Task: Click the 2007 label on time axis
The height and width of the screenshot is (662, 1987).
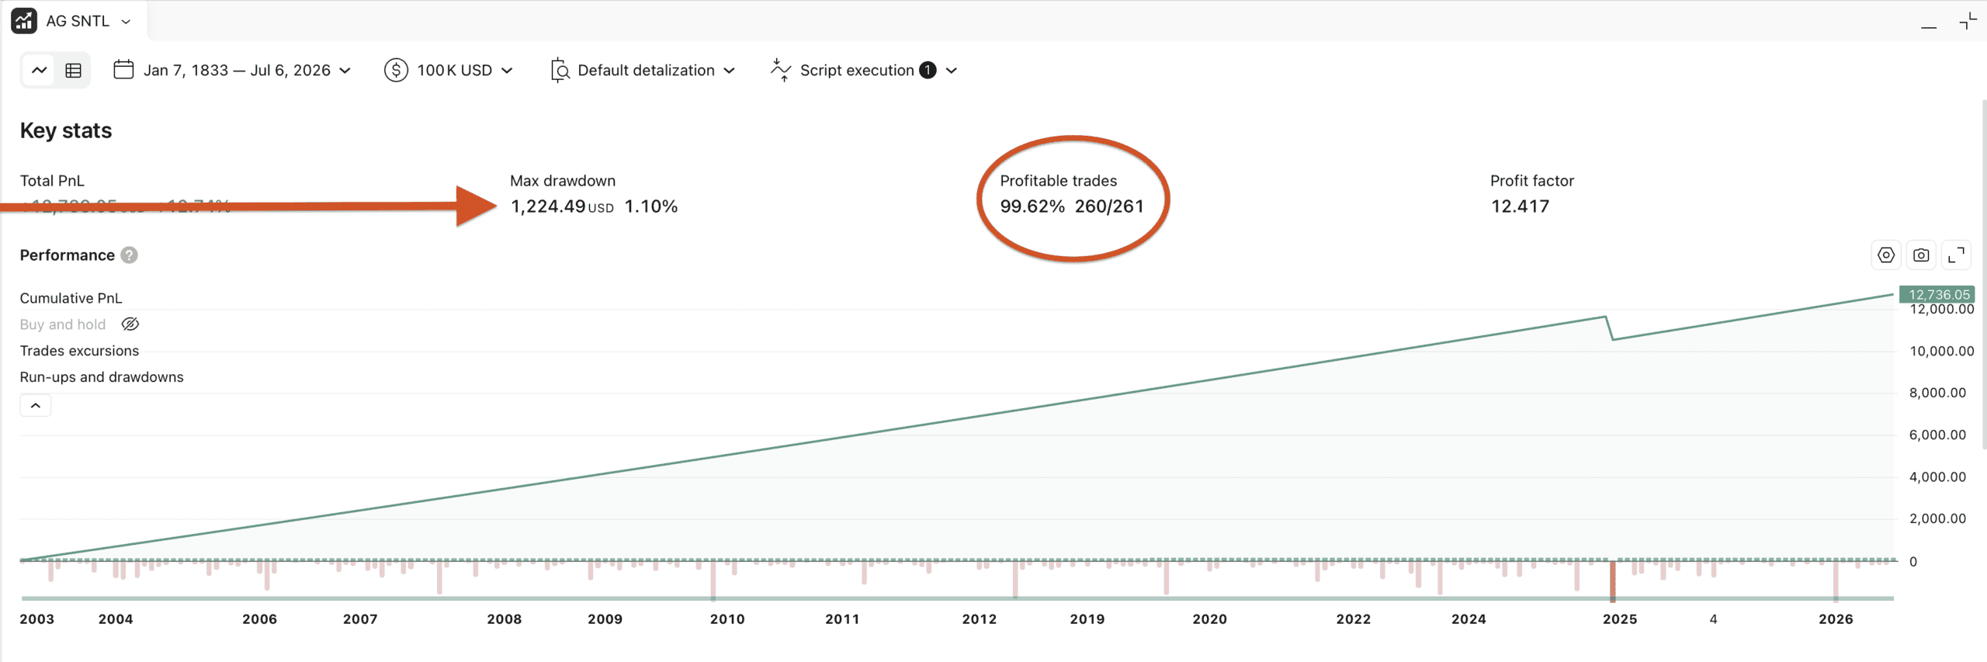Action: (x=360, y=619)
